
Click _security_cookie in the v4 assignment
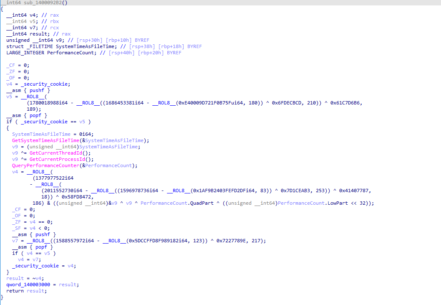44,84
